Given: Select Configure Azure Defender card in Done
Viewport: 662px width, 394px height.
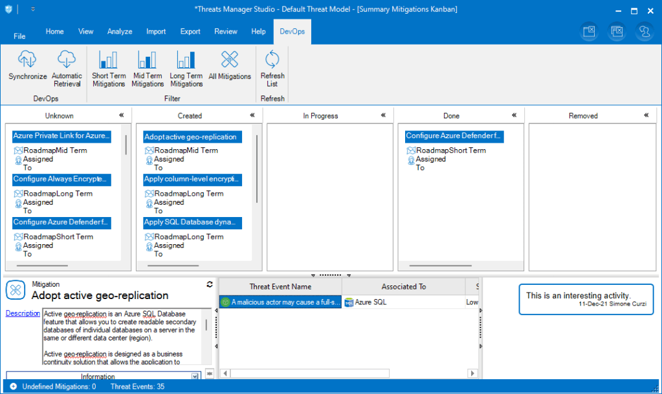Looking at the screenshot, I should 454,136.
